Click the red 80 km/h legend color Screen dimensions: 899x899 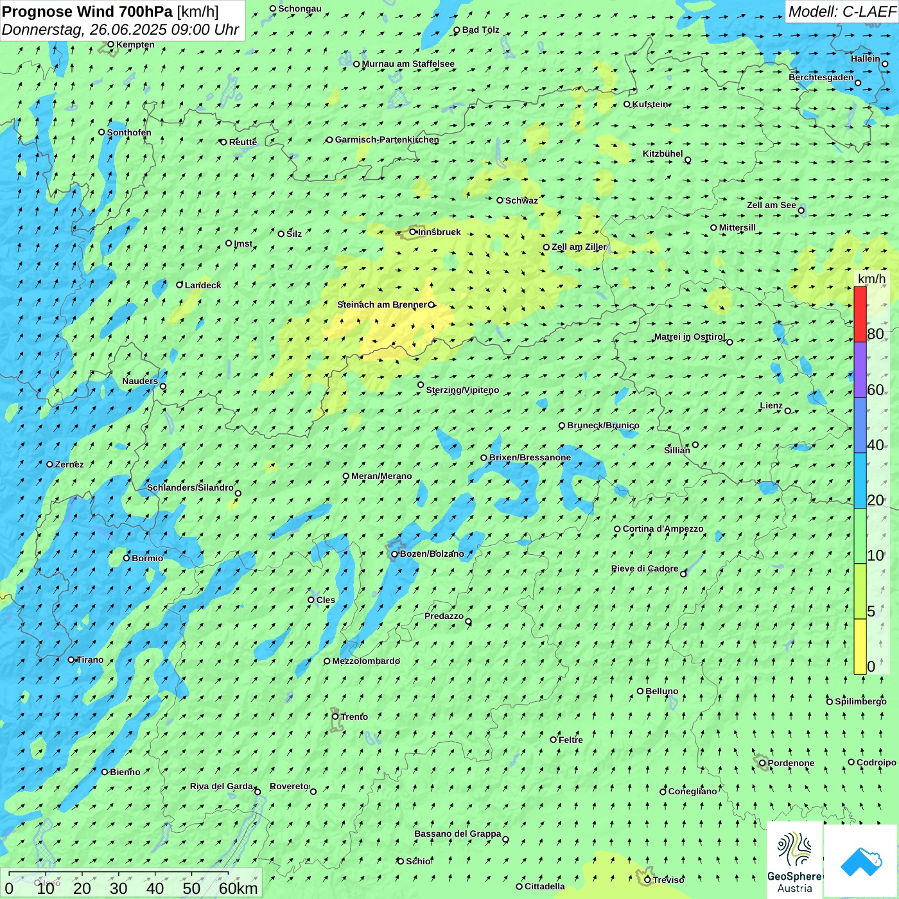[860, 314]
